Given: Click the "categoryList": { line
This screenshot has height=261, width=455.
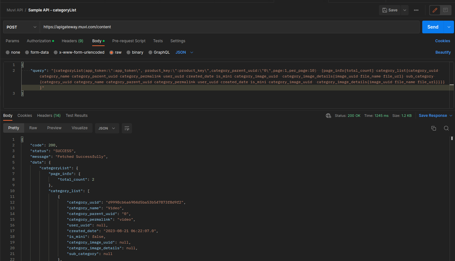Looking at the screenshot, I should pyautogui.click(x=59, y=168).
